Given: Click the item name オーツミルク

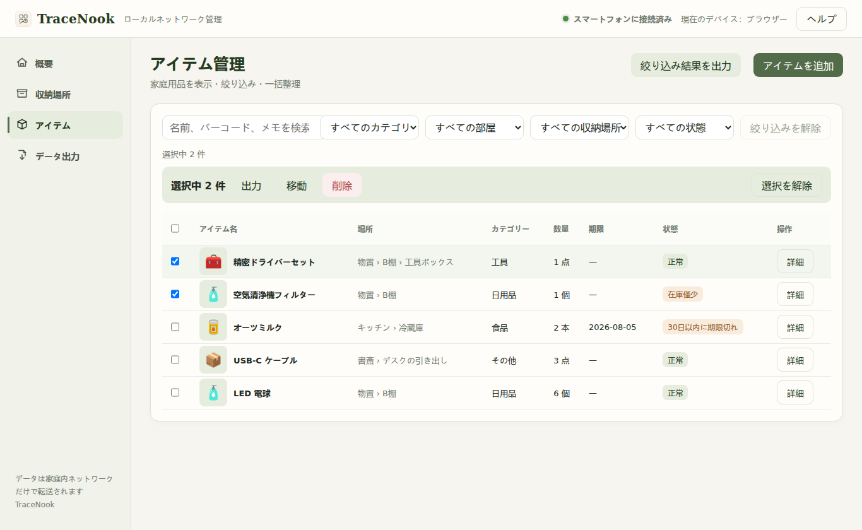Looking at the screenshot, I should pyautogui.click(x=257, y=327).
